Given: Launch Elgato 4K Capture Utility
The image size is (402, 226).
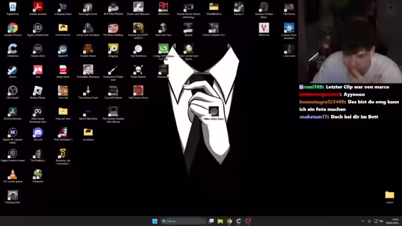Looking at the screenshot, I should tap(13, 136).
